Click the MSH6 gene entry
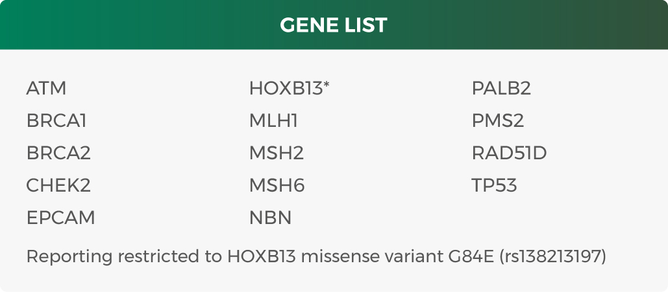668x292 pixels. coord(277,185)
